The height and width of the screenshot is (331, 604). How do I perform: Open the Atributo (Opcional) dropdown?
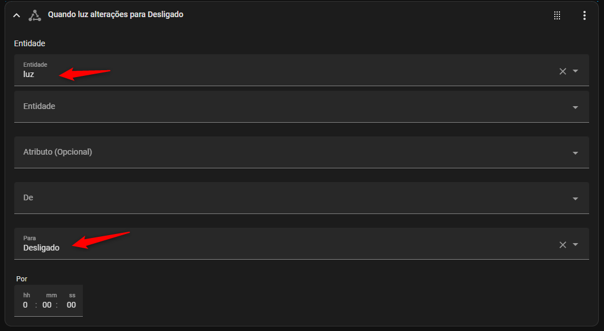302,152
